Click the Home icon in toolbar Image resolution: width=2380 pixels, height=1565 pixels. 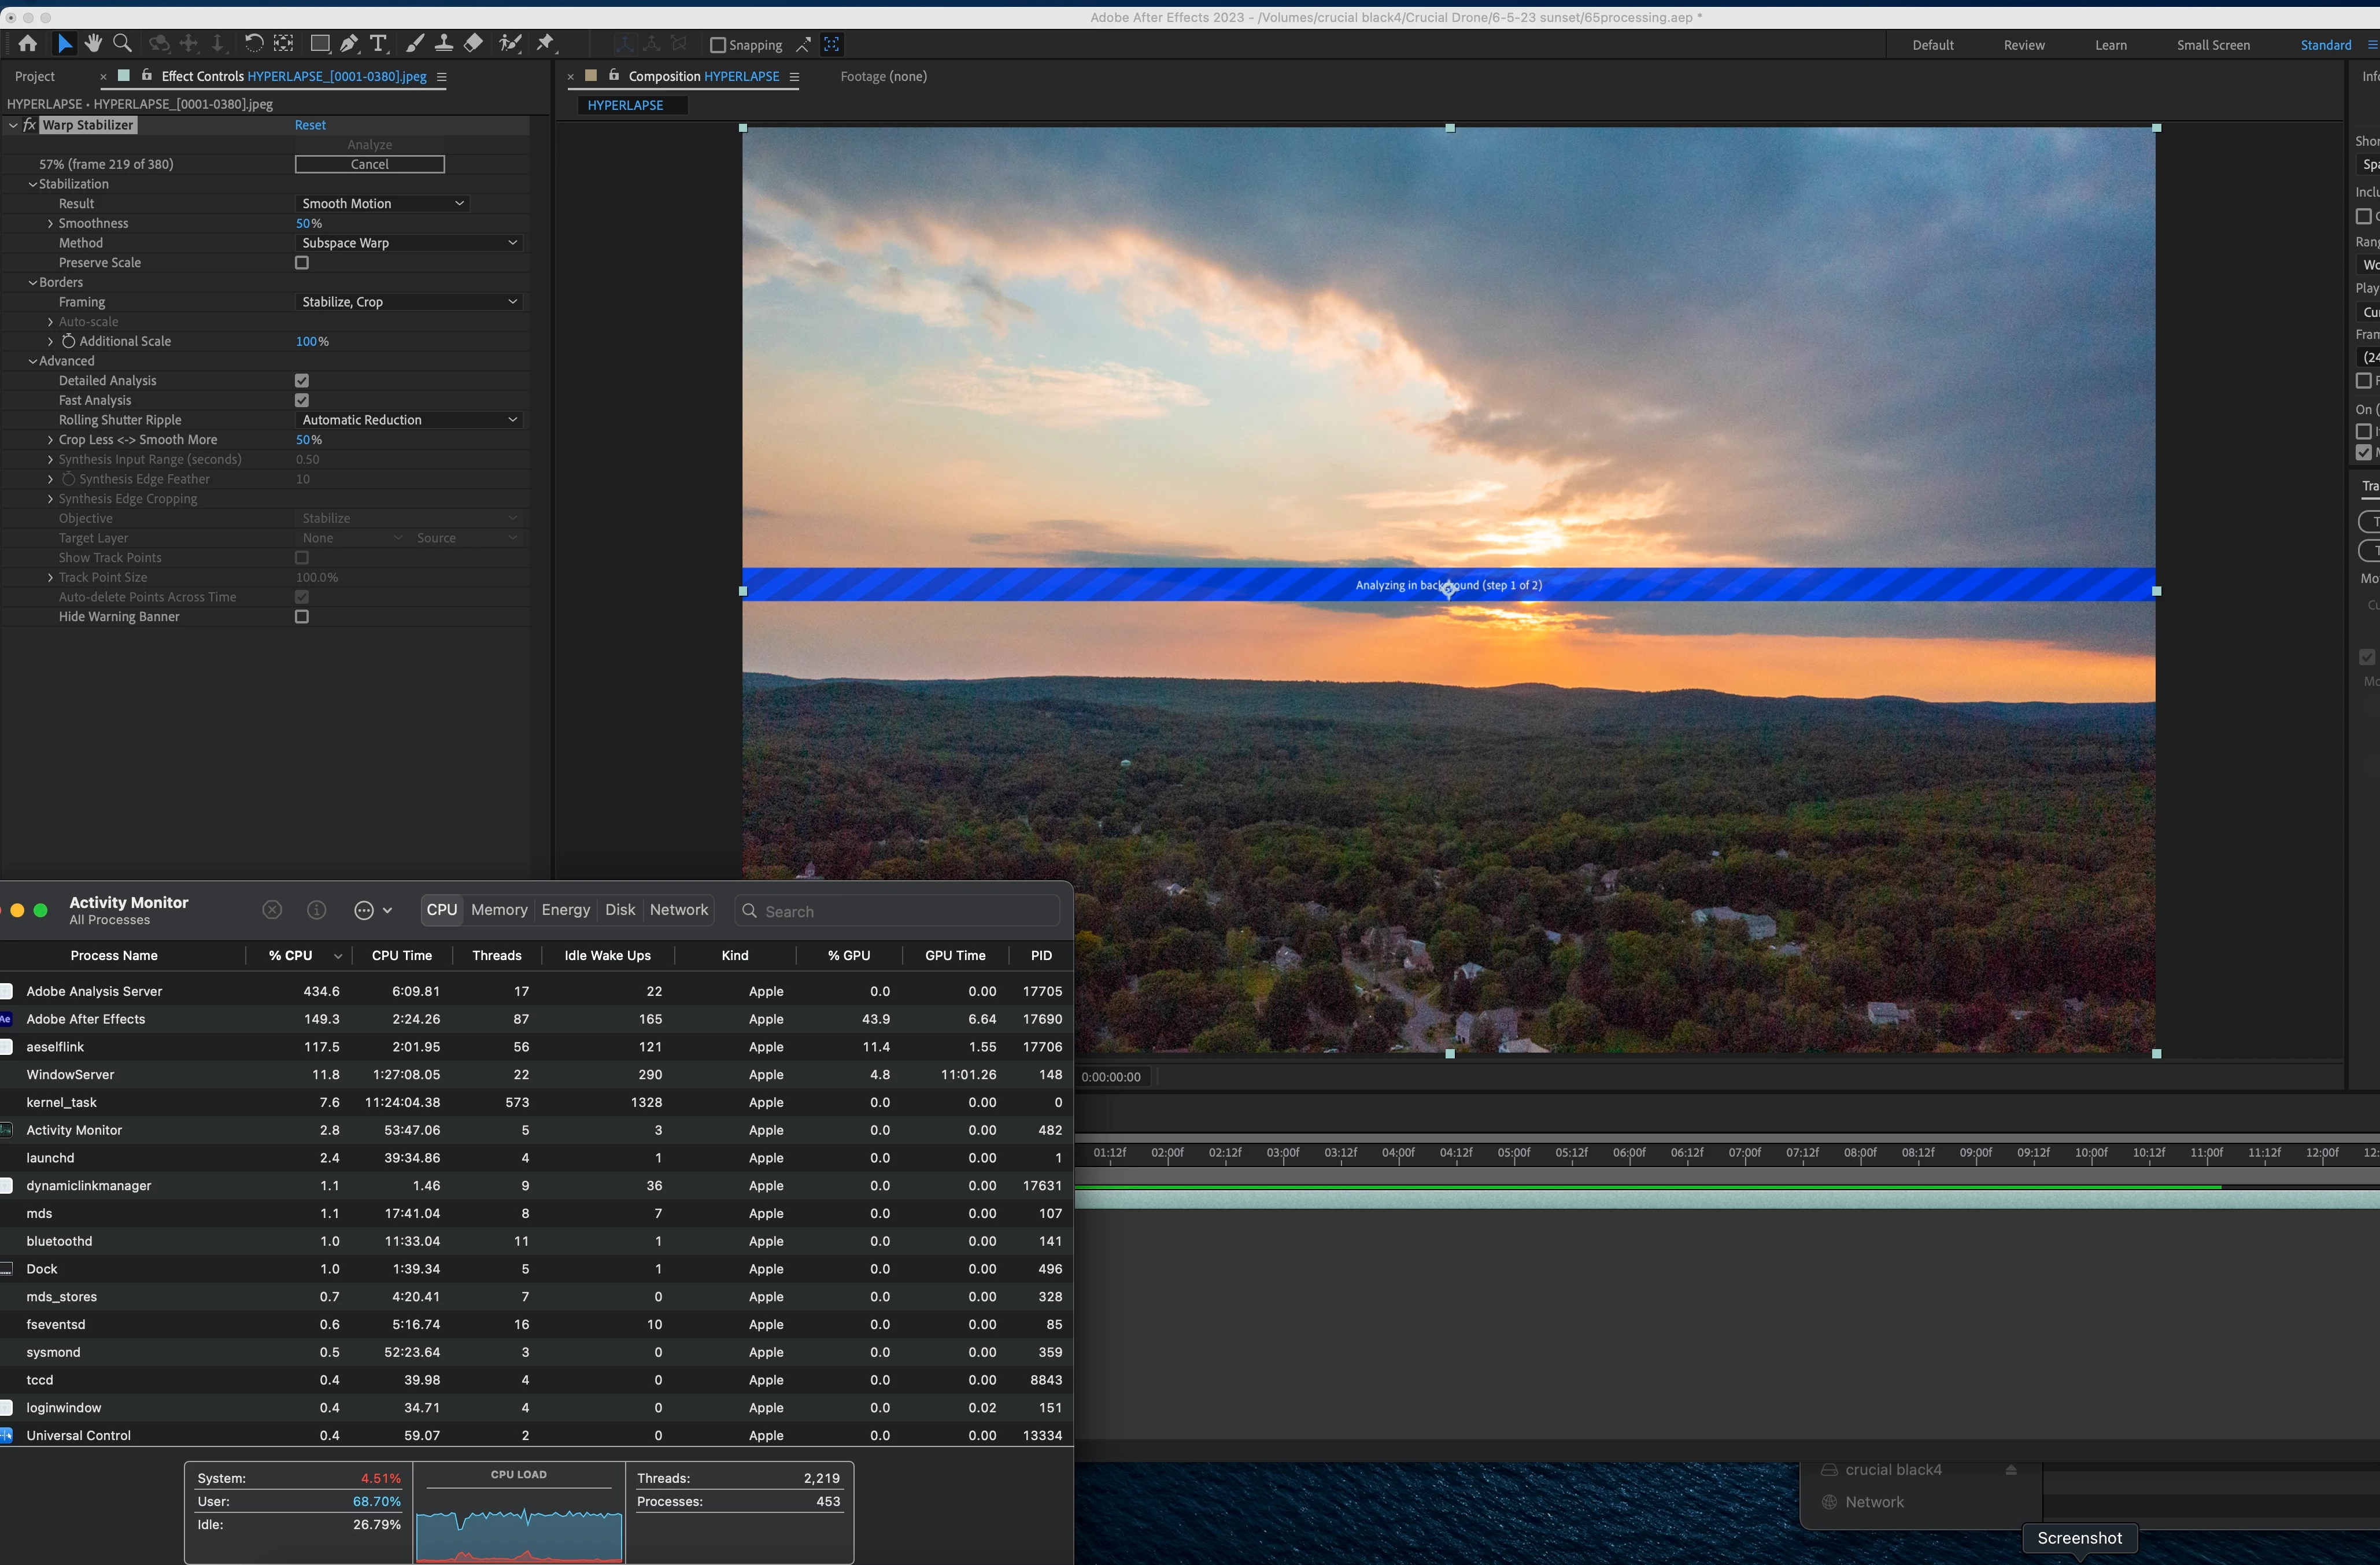tap(27, 44)
